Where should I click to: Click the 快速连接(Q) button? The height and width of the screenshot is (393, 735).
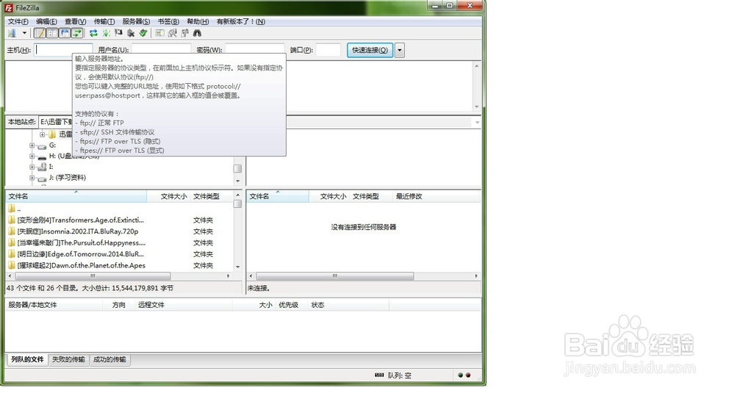point(370,50)
